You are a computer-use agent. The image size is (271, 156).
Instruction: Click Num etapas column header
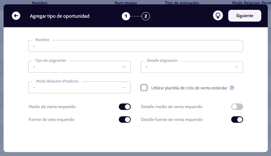click(x=125, y=3)
